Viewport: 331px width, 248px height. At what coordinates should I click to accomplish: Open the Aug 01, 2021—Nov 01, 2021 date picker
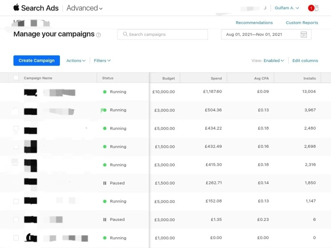point(266,35)
